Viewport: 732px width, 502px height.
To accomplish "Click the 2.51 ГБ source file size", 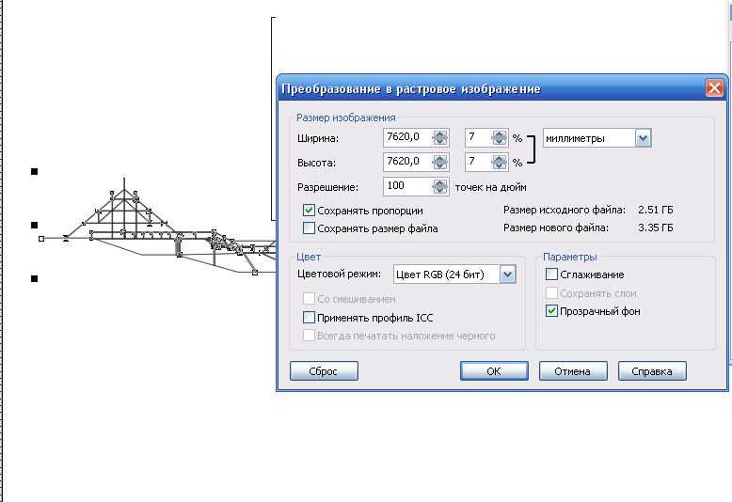I will [656, 210].
